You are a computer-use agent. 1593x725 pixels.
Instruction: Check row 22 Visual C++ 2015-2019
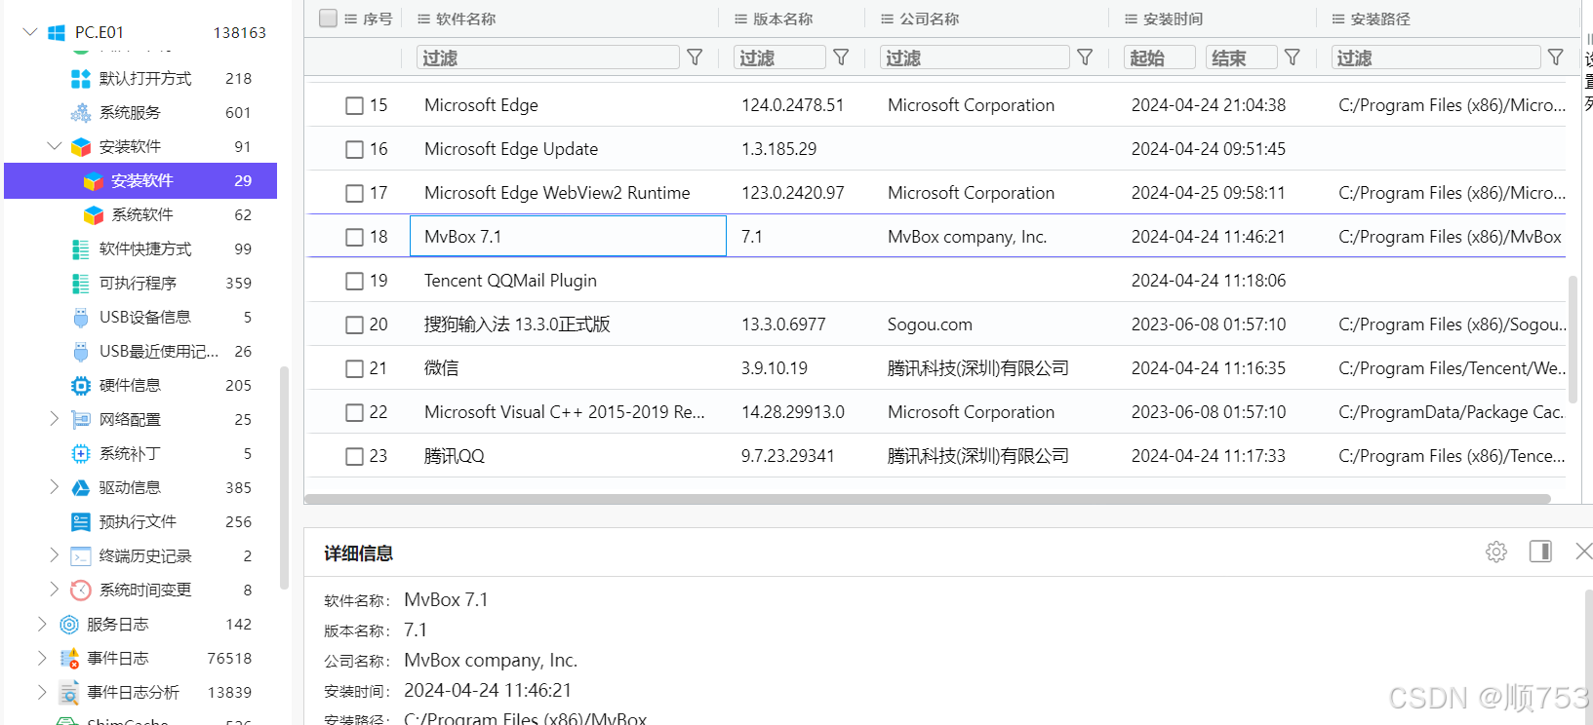point(355,412)
